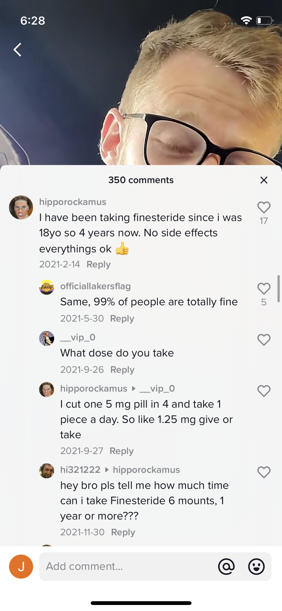
Task: Open the mention @ icon
Action: click(x=226, y=567)
